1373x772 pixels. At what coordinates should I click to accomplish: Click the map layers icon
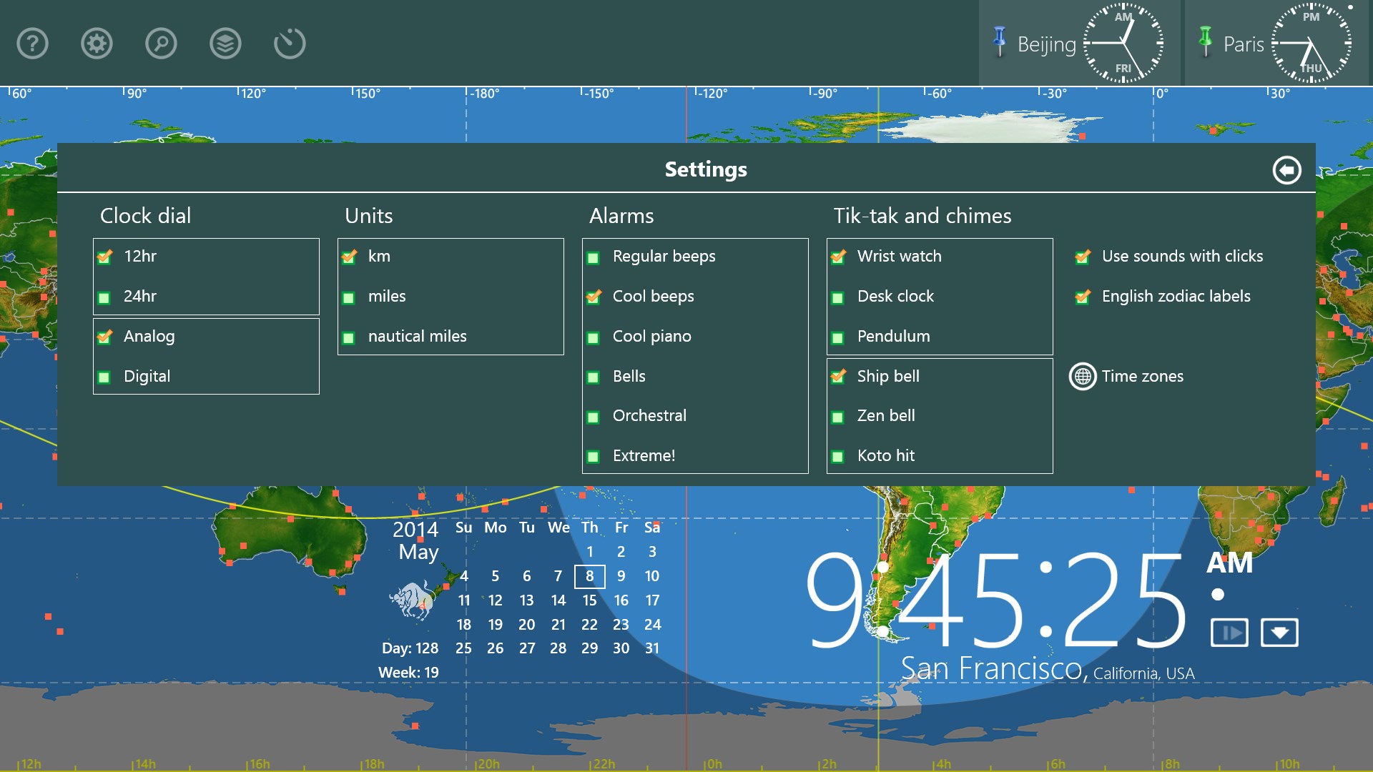tap(225, 44)
